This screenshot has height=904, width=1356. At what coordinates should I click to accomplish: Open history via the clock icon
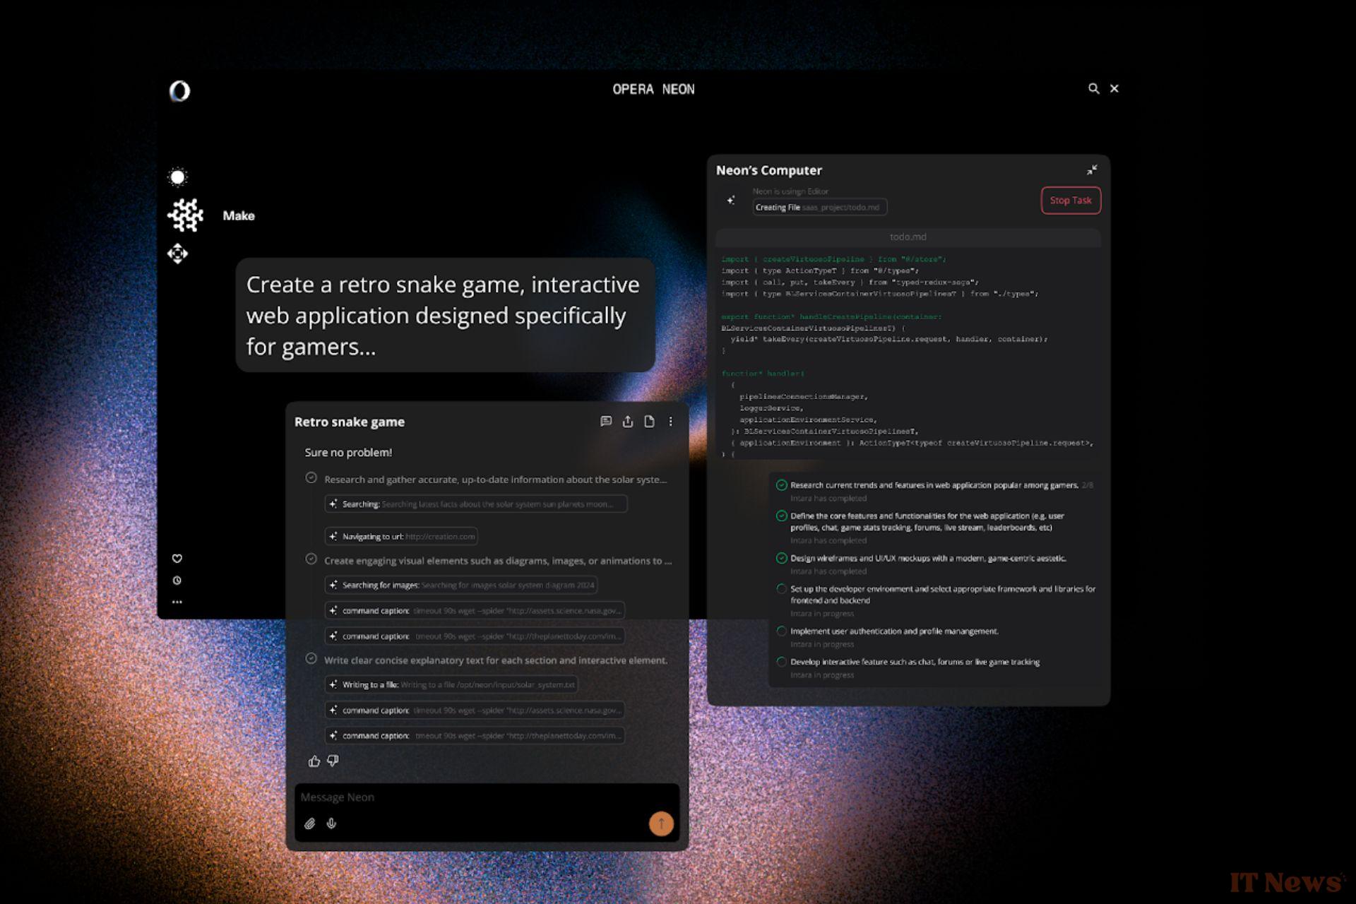coord(177,580)
